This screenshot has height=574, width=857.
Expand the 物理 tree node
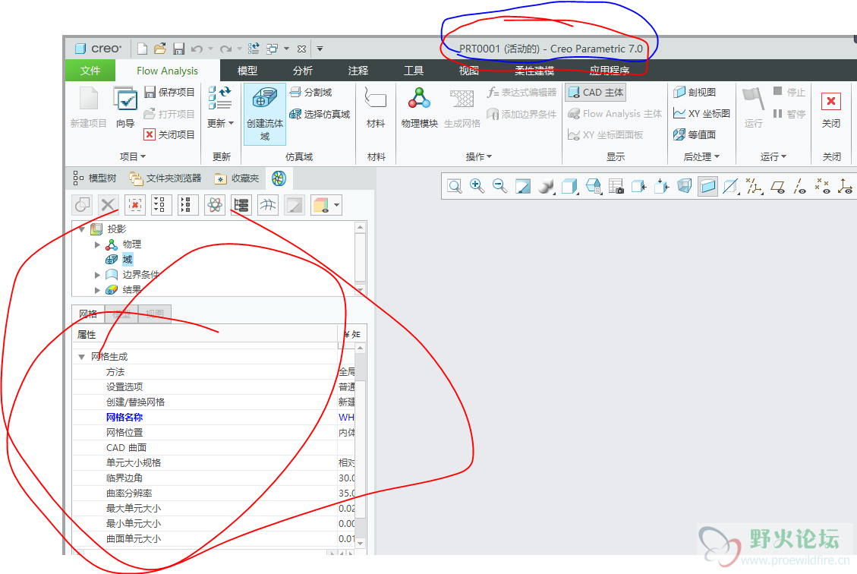point(97,244)
